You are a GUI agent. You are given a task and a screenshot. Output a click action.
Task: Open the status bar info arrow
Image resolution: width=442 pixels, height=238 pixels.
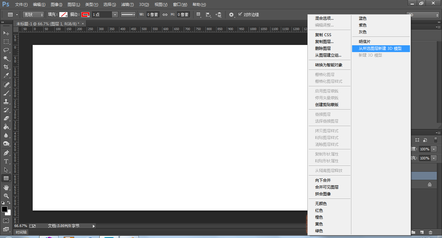pos(94,226)
